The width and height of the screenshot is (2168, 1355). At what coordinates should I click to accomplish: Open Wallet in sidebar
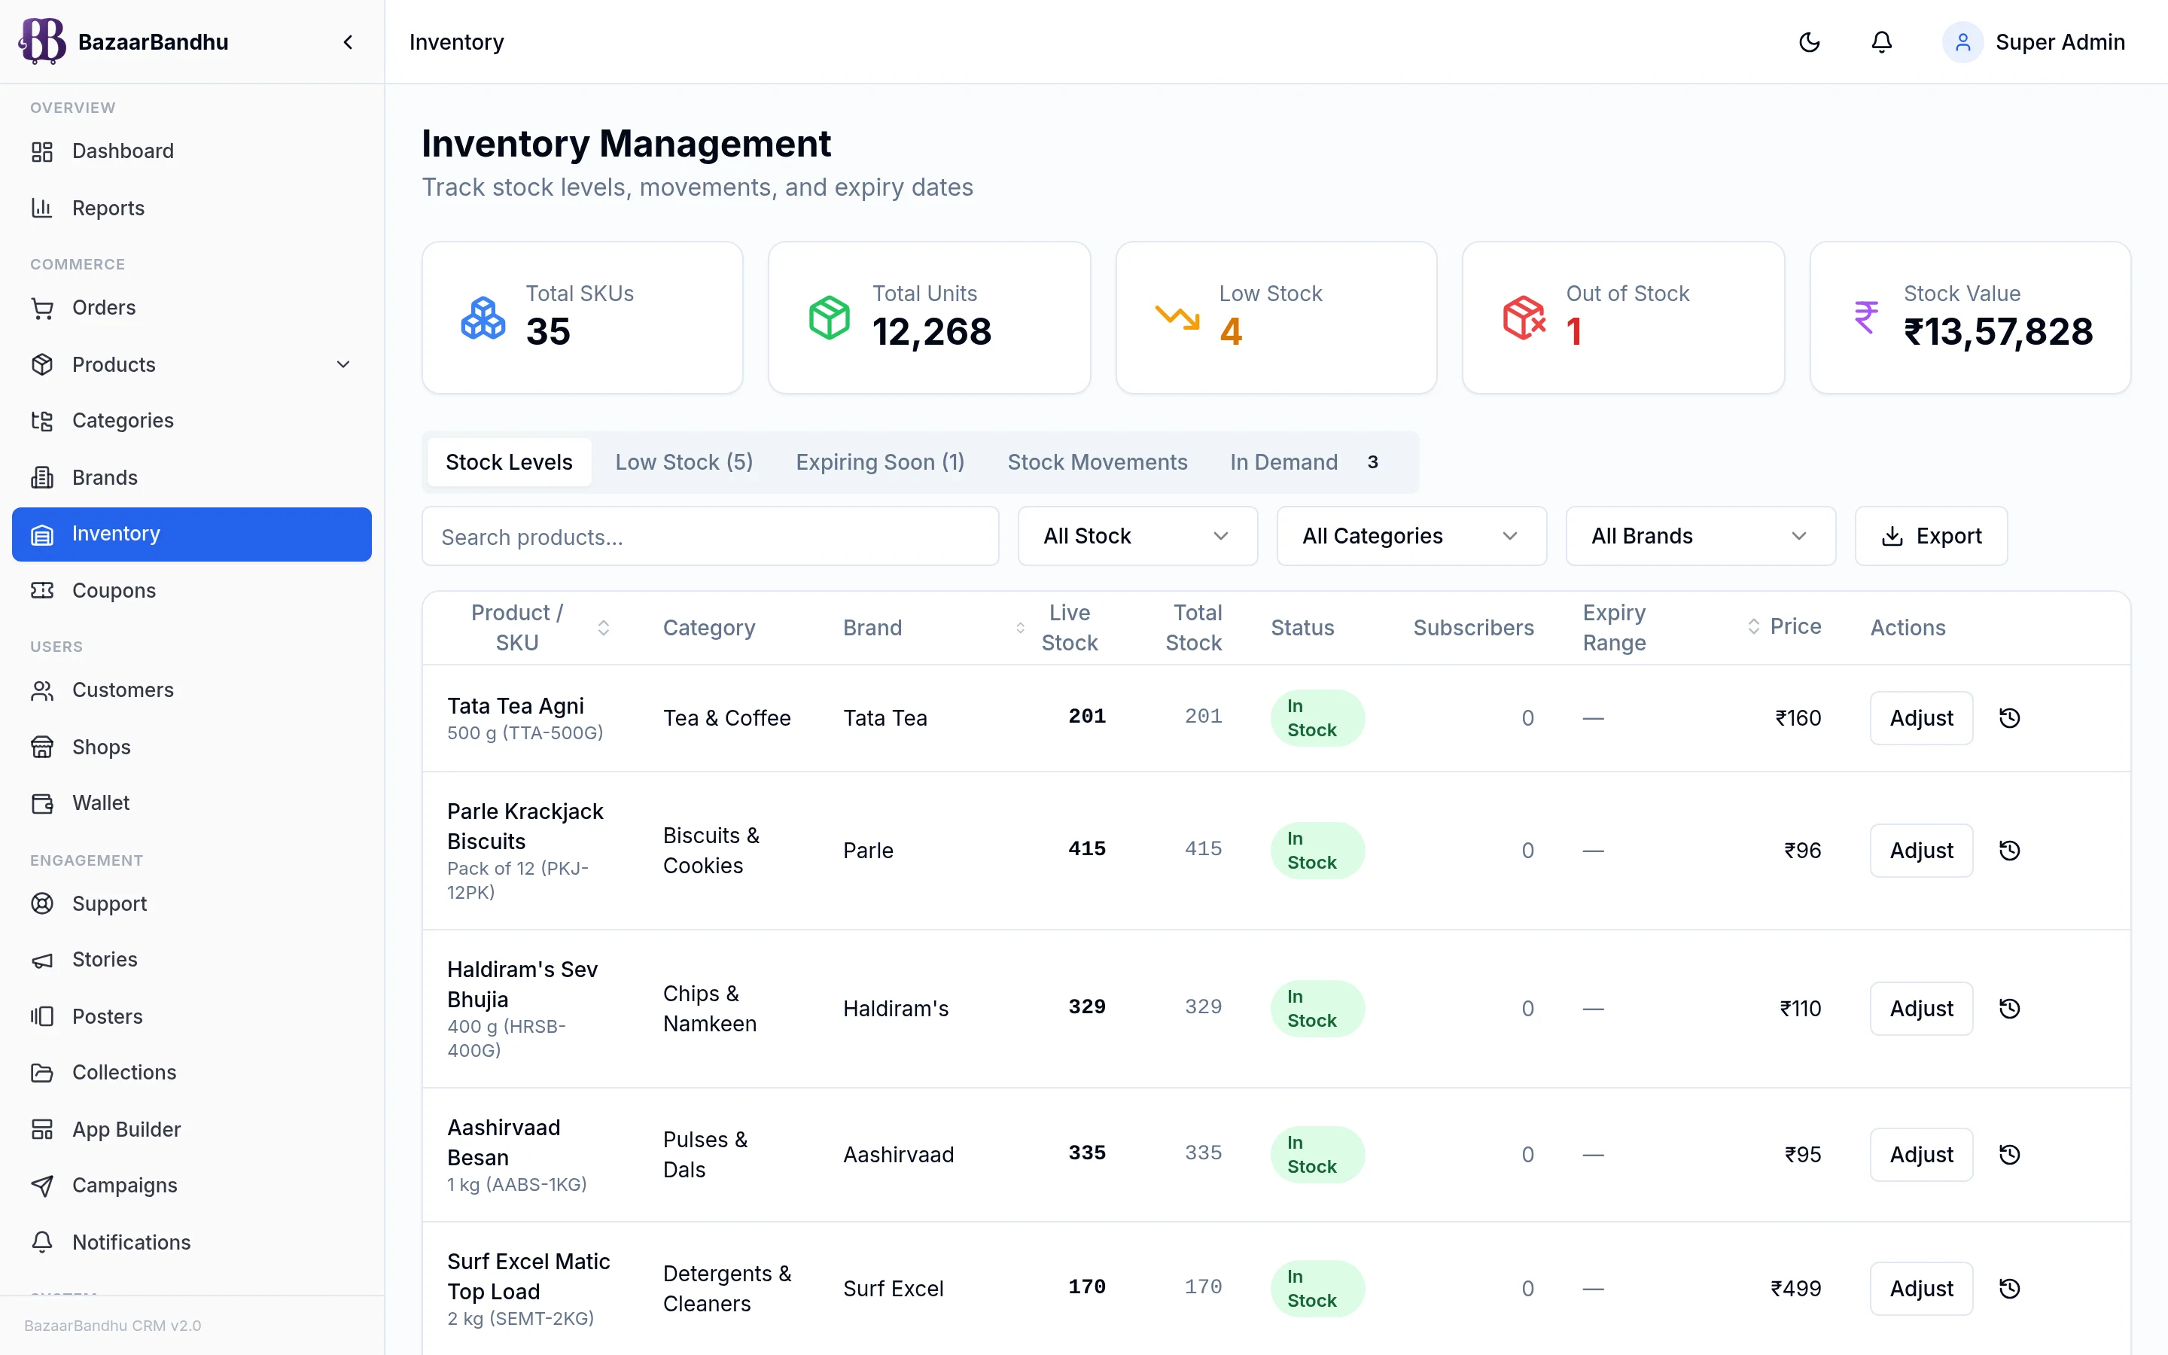(x=192, y=804)
